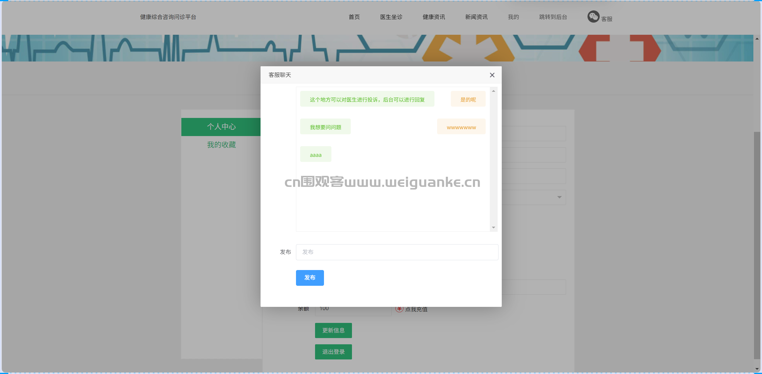Focus the 发布 message input field
The height and width of the screenshot is (374, 762).
[x=397, y=252]
